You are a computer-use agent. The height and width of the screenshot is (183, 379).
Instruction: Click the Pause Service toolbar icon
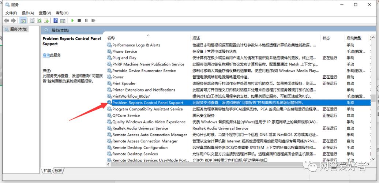[86, 20]
